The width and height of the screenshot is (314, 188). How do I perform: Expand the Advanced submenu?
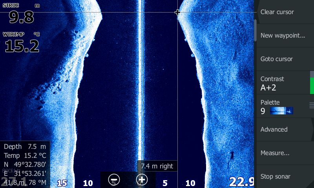[283, 130]
